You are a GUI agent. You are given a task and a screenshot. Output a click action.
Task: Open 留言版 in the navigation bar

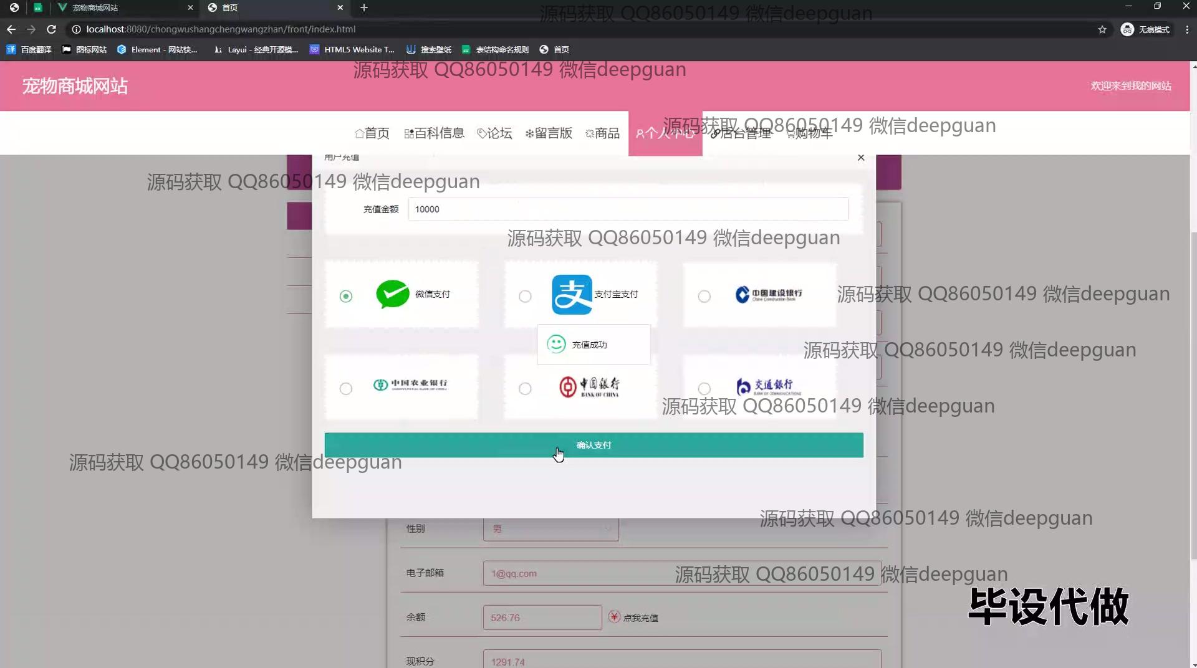549,133
